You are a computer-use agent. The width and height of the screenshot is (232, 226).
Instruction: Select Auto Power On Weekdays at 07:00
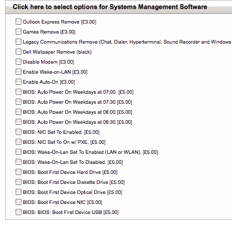pyautogui.click(x=19, y=92)
